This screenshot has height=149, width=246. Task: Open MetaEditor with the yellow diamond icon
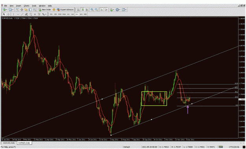point(54,10)
